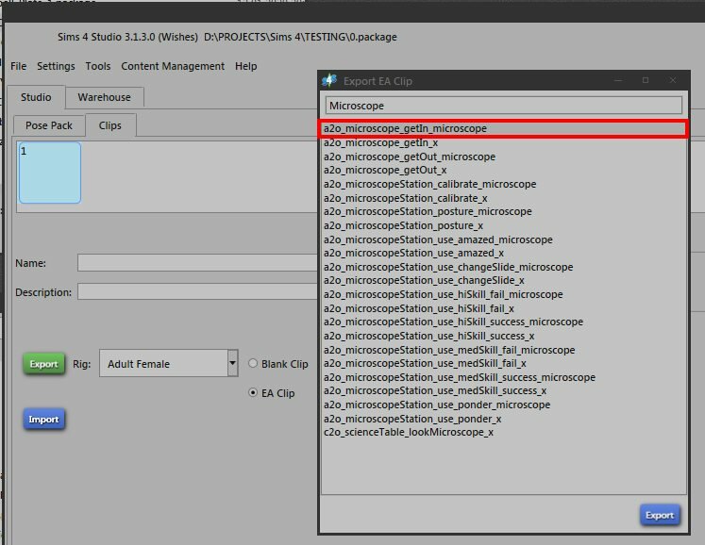Select a2o_microscopeStation_use_hiSkill_success_x clip
705x545 pixels.
(504, 336)
